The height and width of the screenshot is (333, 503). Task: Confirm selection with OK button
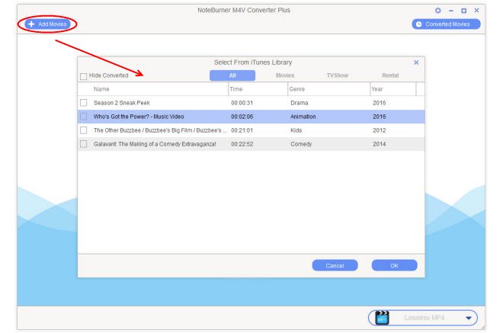point(395,266)
